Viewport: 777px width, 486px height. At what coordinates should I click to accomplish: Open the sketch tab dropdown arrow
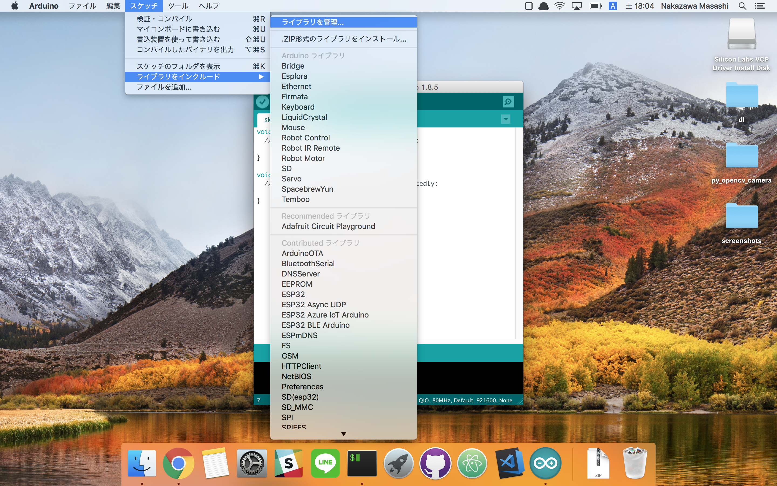coord(506,119)
